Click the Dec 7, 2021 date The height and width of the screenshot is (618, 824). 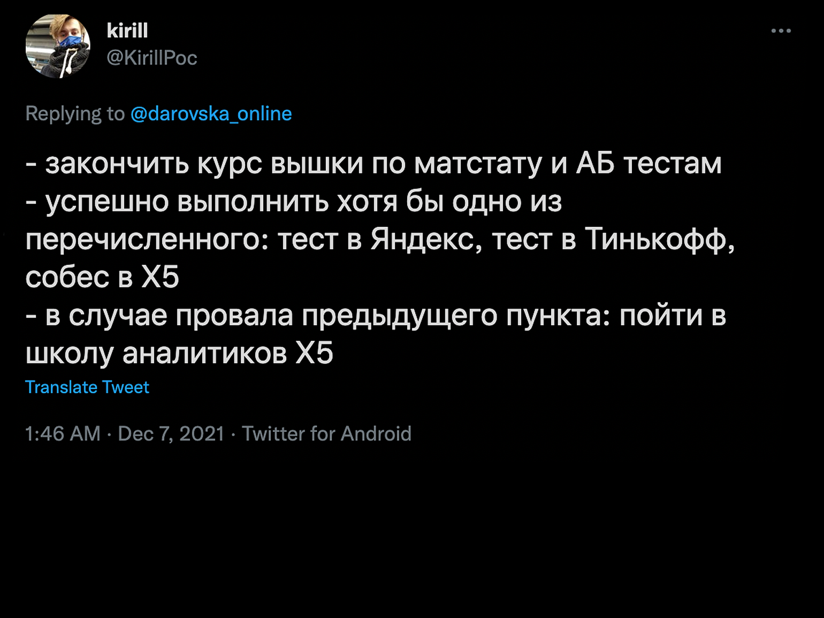(171, 434)
